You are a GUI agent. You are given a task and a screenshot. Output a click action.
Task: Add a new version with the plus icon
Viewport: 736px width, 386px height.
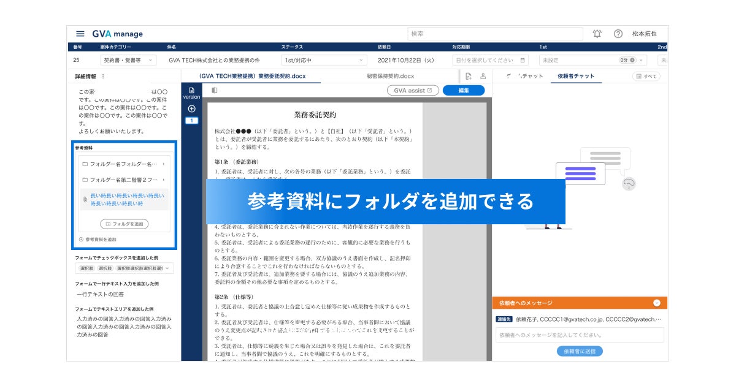(x=191, y=108)
